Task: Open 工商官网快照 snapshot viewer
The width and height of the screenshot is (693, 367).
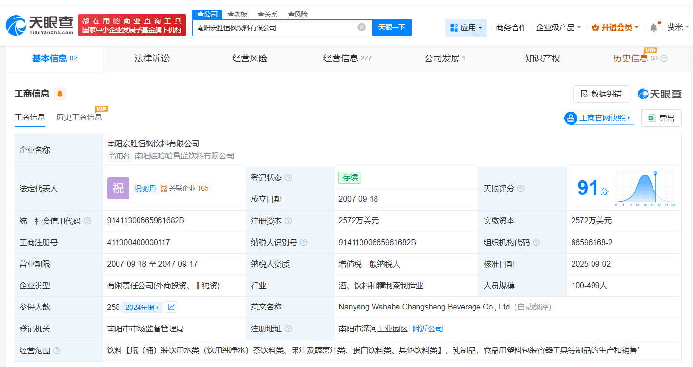Action: point(599,118)
